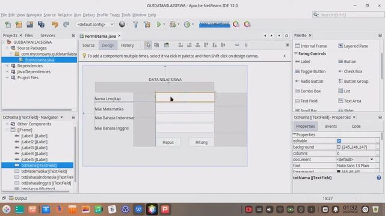Collapse the Swing Controls palette category
This screenshot has height=216, width=385.
296,53
